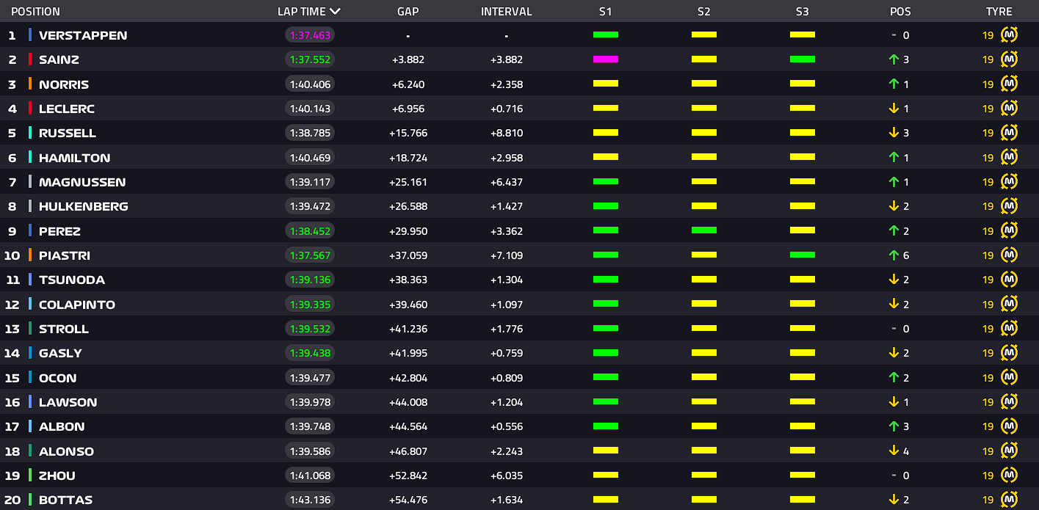Click Sainz's purple S1 sector bar
The height and width of the screenshot is (510, 1039).
[x=605, y=59]
